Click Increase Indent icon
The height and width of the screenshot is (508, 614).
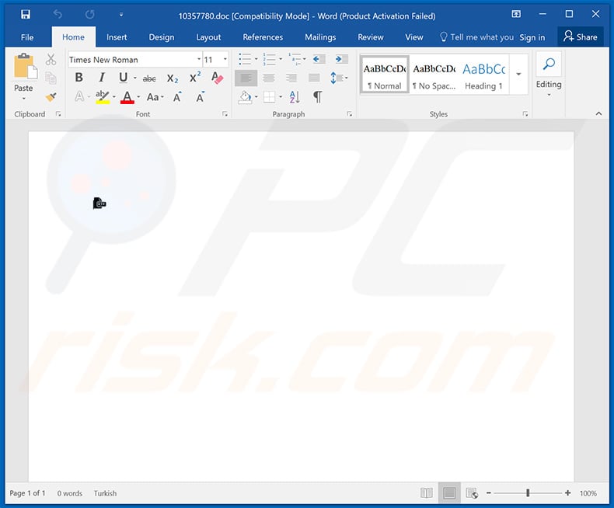[x=341, y=59]
